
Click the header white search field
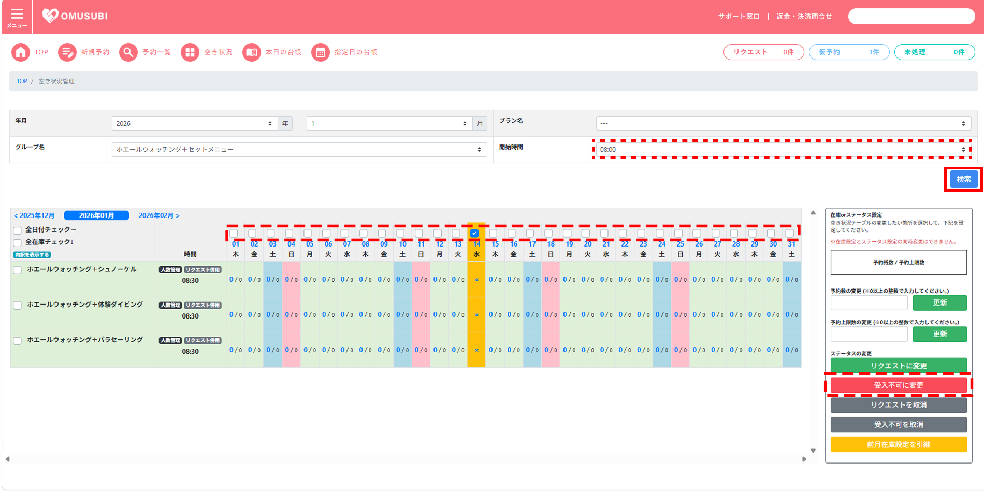pos(911,17)
